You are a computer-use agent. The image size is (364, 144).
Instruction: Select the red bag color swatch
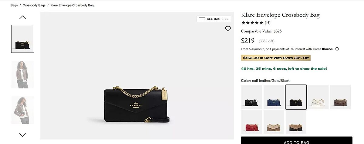pyautogui.click(x=252, y=122)
